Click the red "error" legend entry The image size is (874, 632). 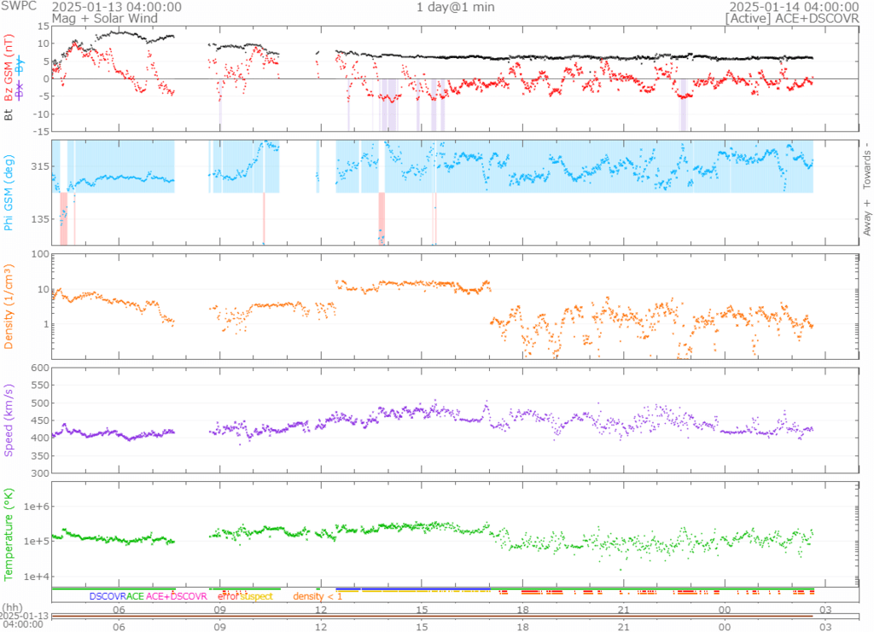coord(229,596)
